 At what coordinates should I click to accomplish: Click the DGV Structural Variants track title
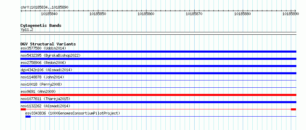[48, 44]
